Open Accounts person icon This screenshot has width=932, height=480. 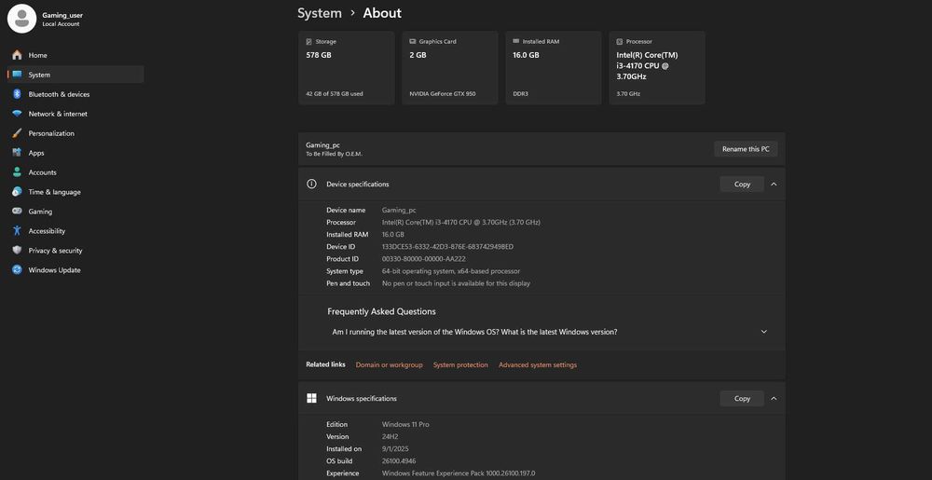pos(17,172)
